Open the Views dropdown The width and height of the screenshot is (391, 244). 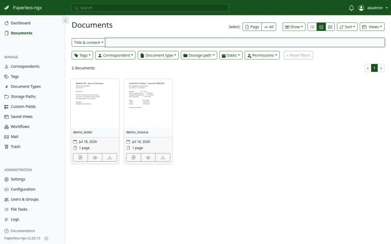[x=372, y=27]
